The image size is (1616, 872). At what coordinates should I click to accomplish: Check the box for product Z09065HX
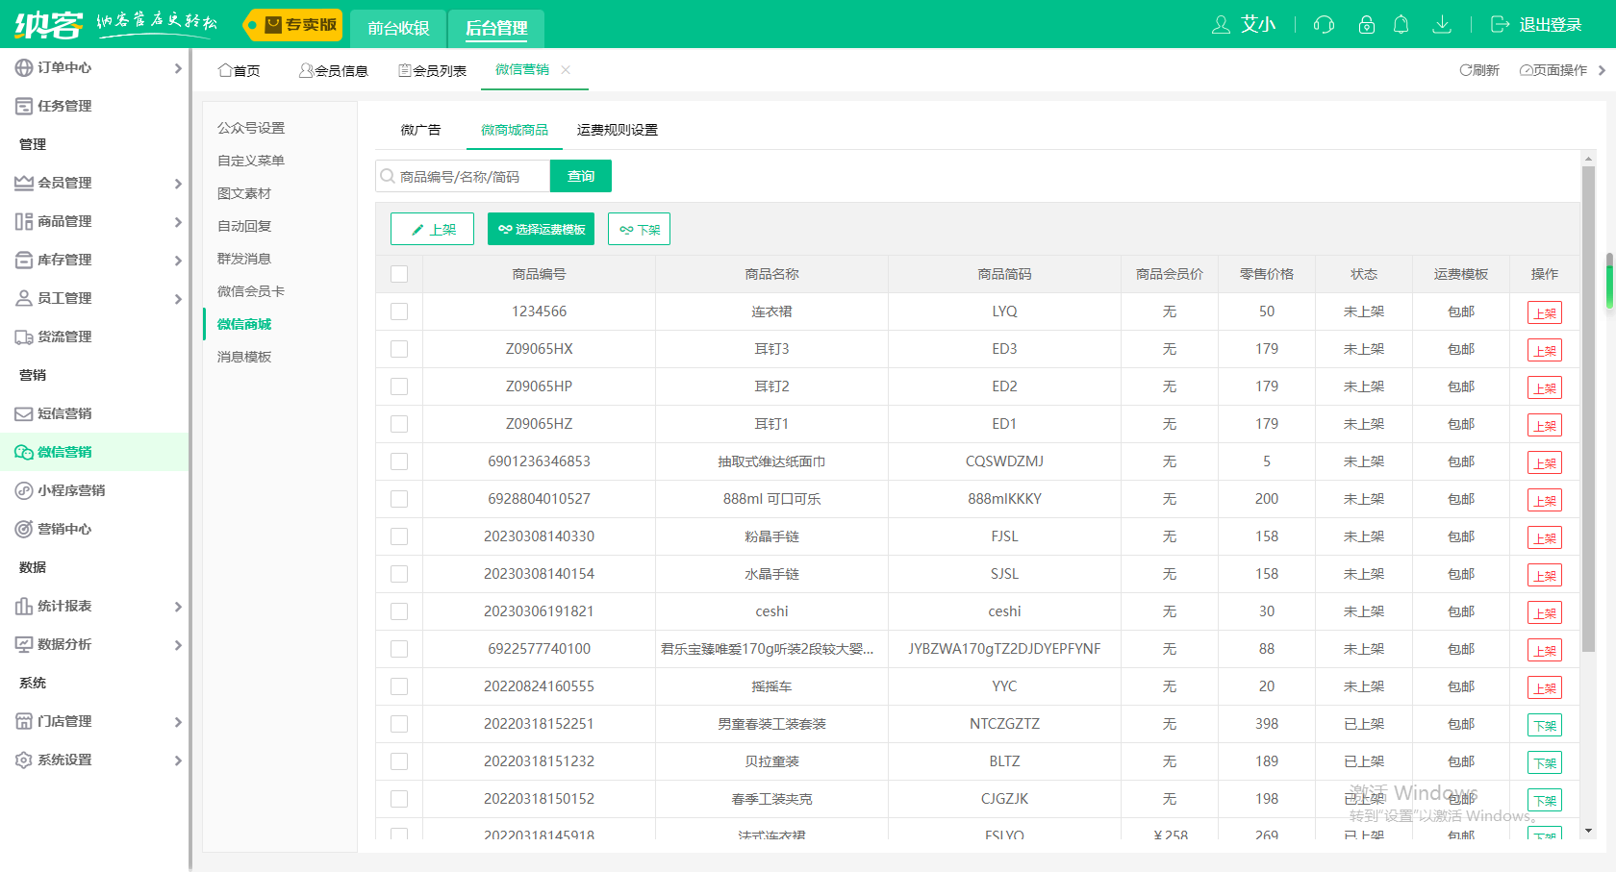(x=399, y=349)
